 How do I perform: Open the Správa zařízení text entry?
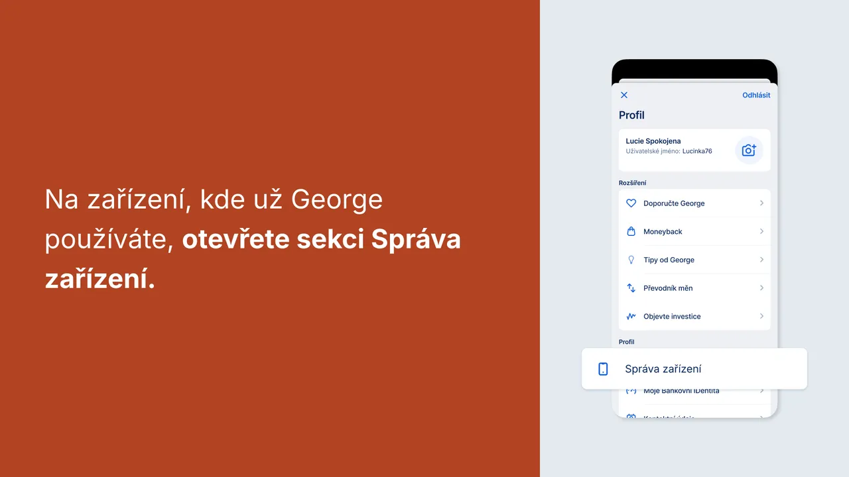(663, 369)
